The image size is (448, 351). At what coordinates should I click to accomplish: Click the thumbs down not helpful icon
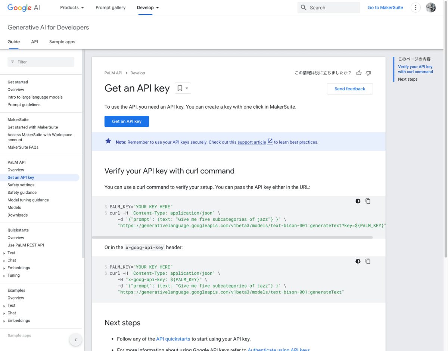pyautogui.click(x=368, y=73)
